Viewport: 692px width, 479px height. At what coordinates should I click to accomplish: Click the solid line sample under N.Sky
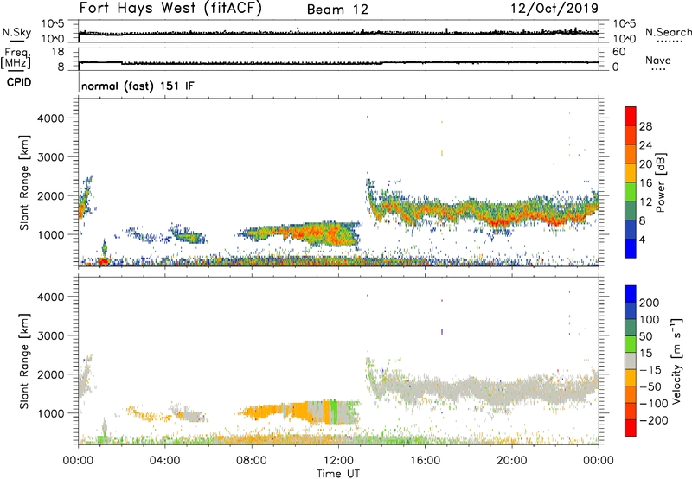16,40
